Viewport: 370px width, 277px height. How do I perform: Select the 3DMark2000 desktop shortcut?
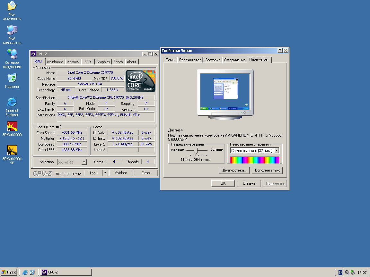point(12,129)
